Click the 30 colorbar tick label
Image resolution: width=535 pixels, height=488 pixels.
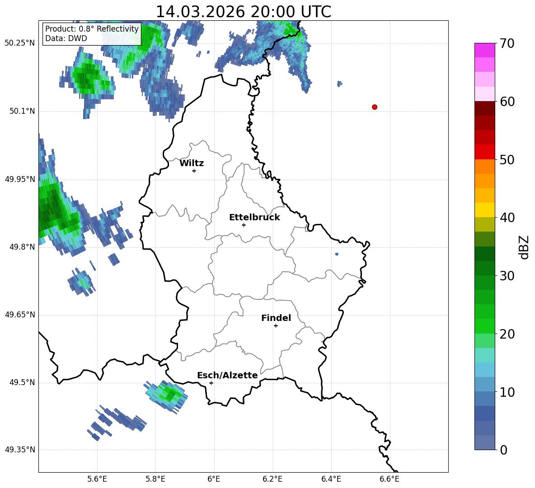pyautogui.click(x=507, y=276)
